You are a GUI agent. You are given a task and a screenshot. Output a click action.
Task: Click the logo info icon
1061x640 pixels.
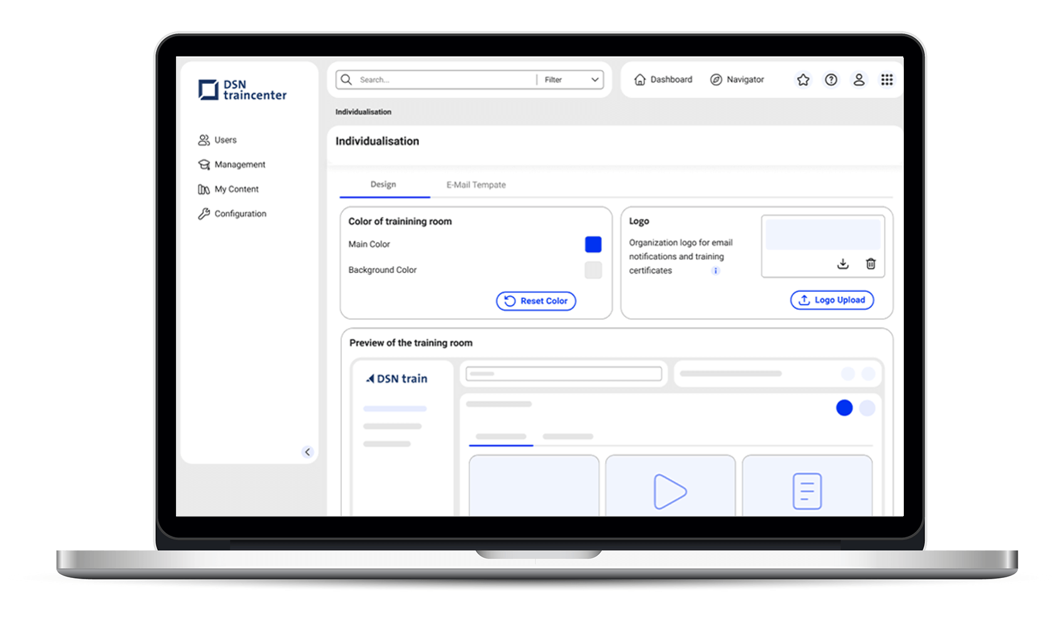click(x=715, y=271)
